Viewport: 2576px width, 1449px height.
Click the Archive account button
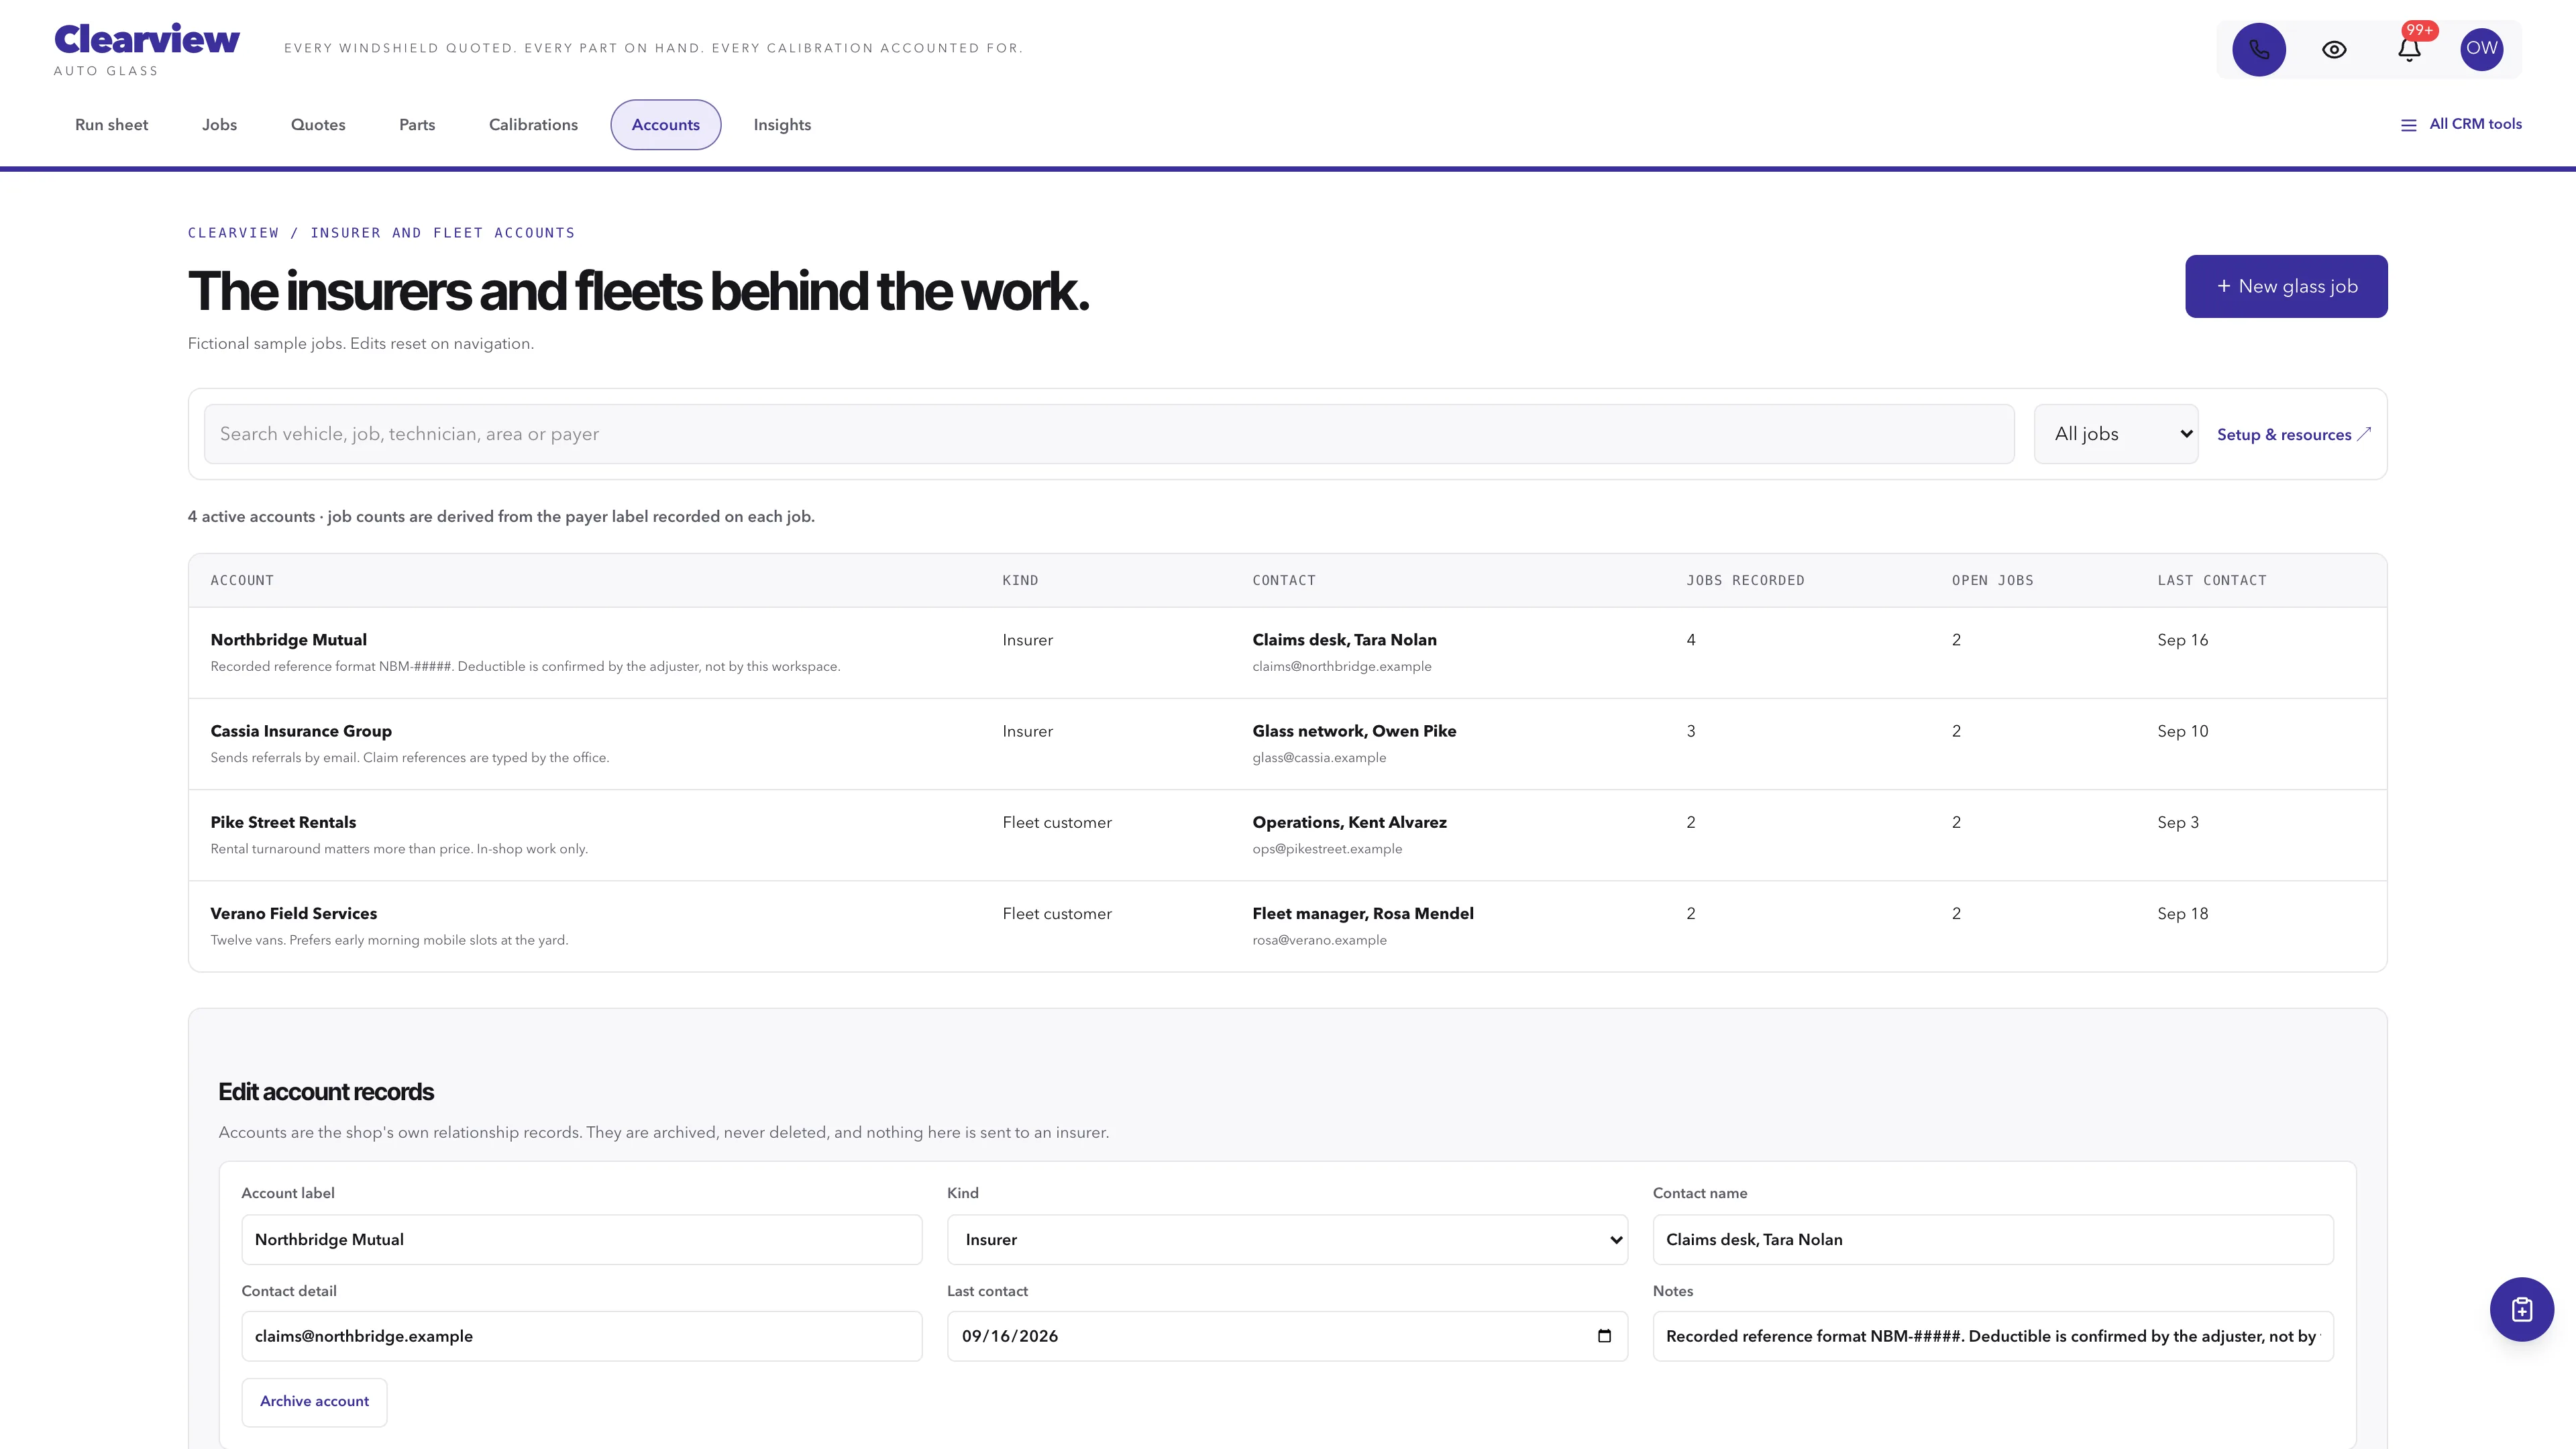click(x=314, y=1401)
